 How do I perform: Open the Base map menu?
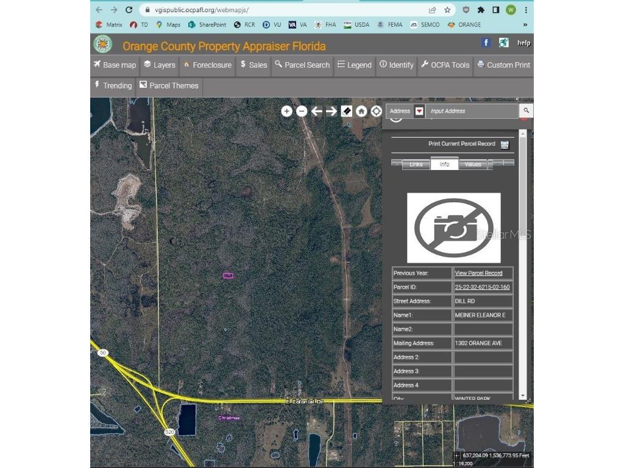coord(115,65)
